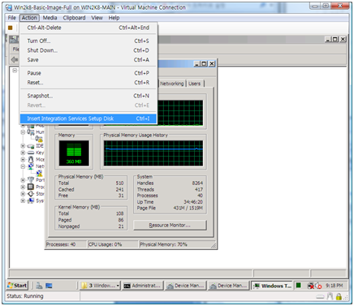Select Ctrl-Alt-Delete from Action menu
Image resolution: width=354 pixels, height=306 pixels.
point(88,28)
